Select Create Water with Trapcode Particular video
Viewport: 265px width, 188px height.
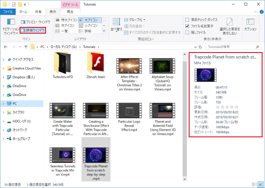(x=63, y=119)
